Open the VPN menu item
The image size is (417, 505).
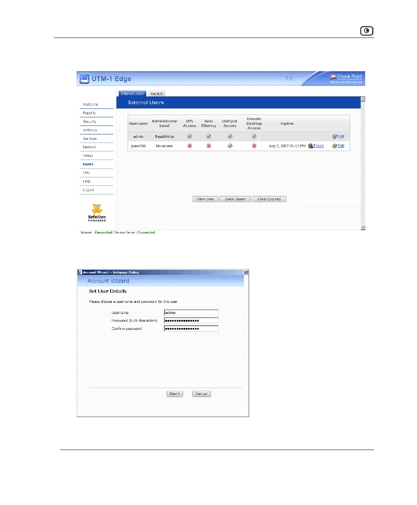[86, 173]
